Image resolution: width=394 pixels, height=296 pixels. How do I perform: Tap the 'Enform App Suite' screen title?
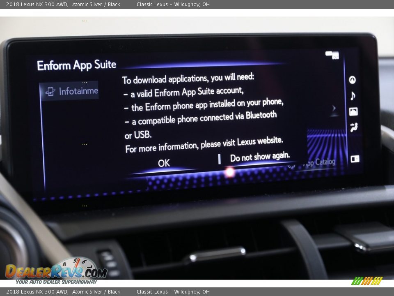[x=77, y=65]
